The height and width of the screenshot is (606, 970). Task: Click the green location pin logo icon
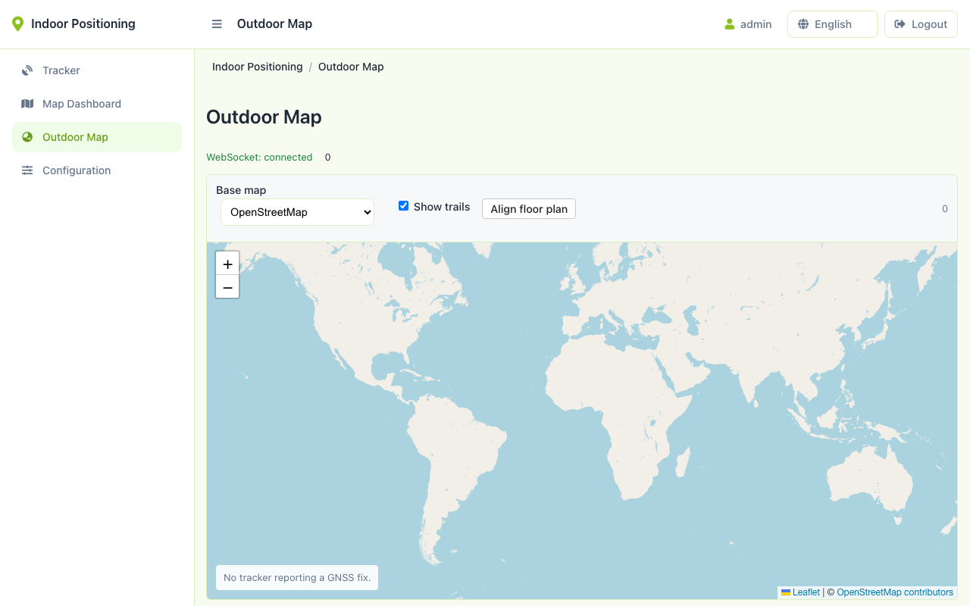[x=17, y=24]
